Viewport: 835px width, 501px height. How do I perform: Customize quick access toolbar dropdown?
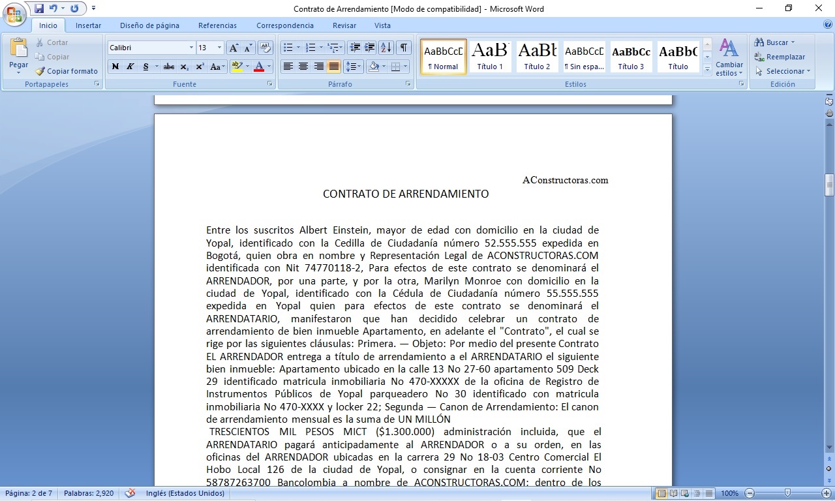93,8
